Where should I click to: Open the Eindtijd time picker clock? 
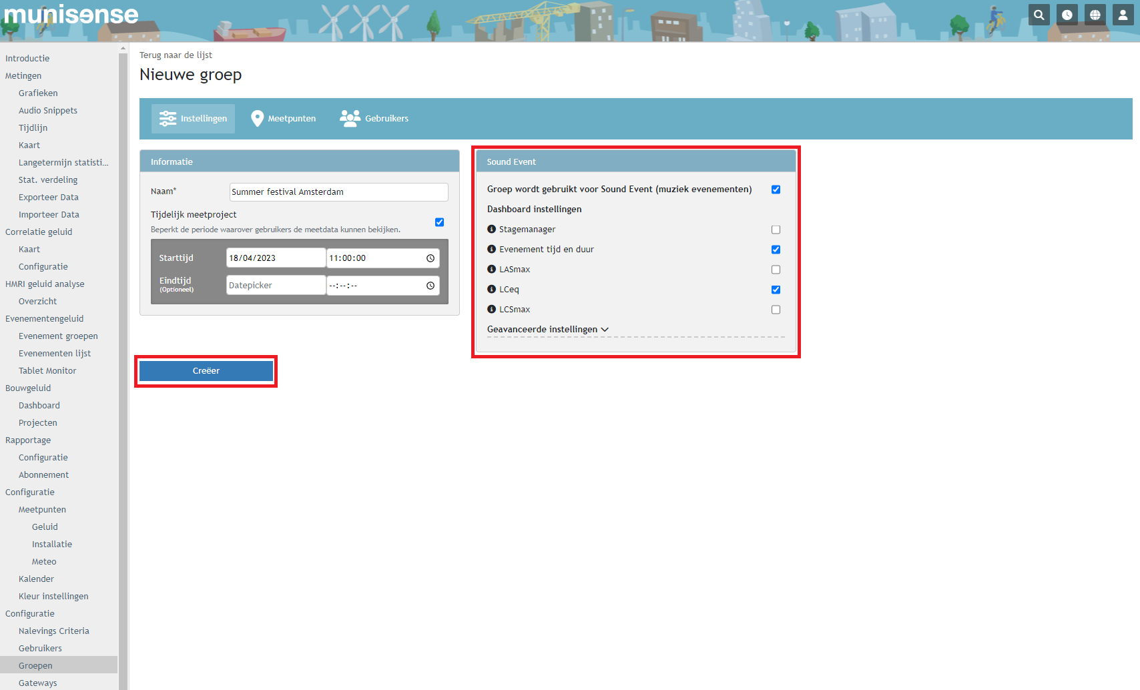431,286
